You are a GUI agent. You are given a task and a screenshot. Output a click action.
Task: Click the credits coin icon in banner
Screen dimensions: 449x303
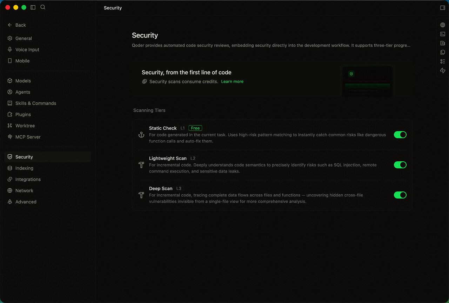tap(144, 81)
